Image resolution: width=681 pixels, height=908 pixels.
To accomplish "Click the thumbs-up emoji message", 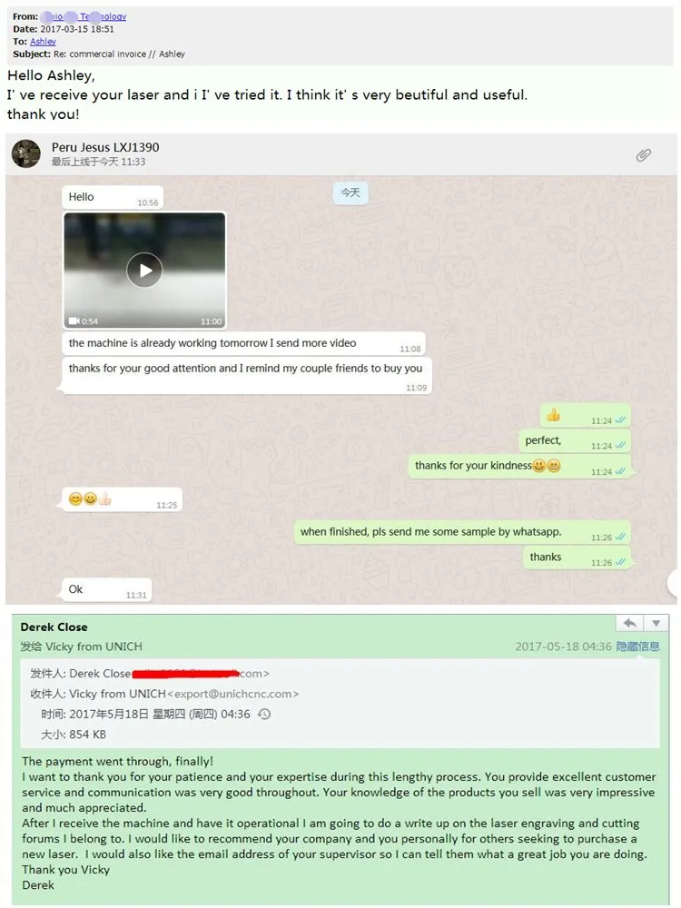I will [586, 415].
